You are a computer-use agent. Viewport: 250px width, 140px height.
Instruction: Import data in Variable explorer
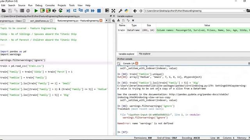118,20
